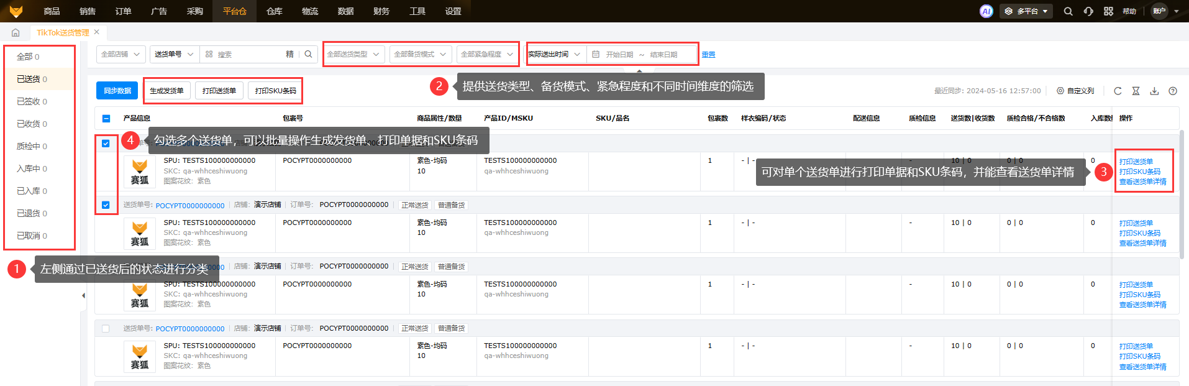This screenshot has height=386, width=1189.
Task: Expand the 全部店铺 store dropdown
Action: point(121,54)
